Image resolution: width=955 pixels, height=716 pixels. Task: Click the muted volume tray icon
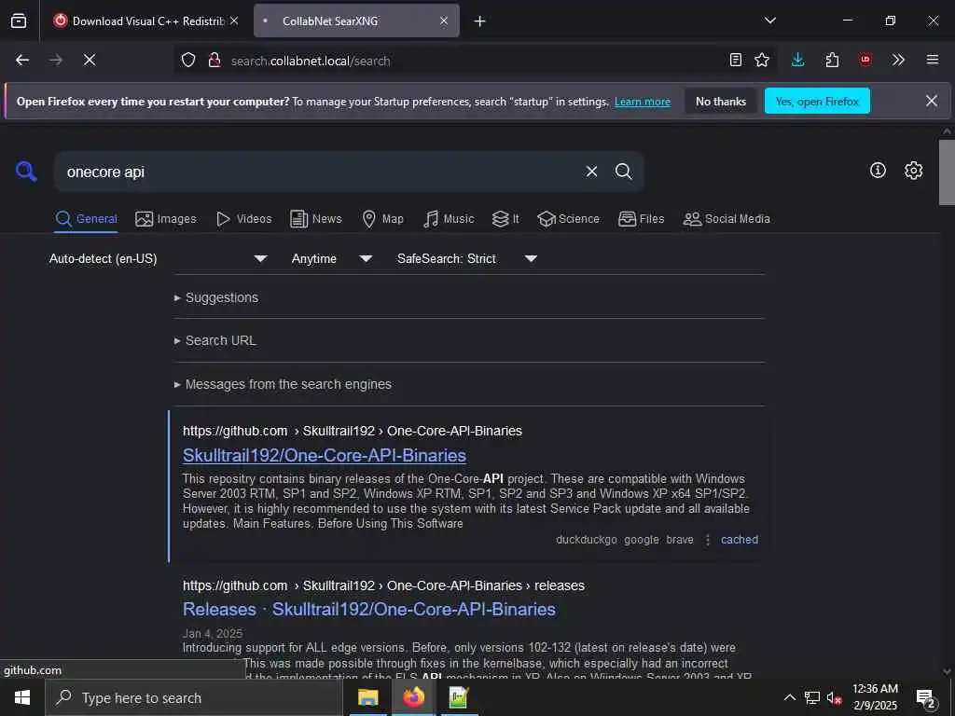(x=834, y=697)
